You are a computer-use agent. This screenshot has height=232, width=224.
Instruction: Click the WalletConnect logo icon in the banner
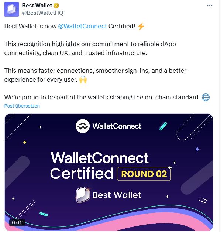83,126
